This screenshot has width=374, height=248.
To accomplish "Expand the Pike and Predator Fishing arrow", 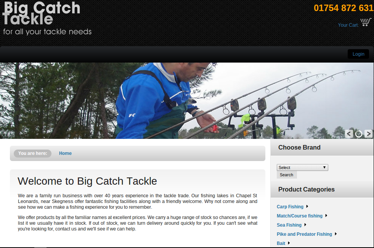I will [x=336, y=234].
